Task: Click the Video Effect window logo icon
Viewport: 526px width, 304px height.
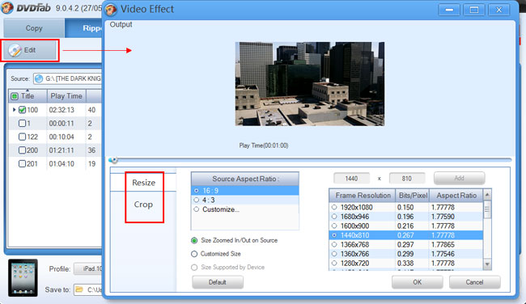Action: tap(111, 9)
